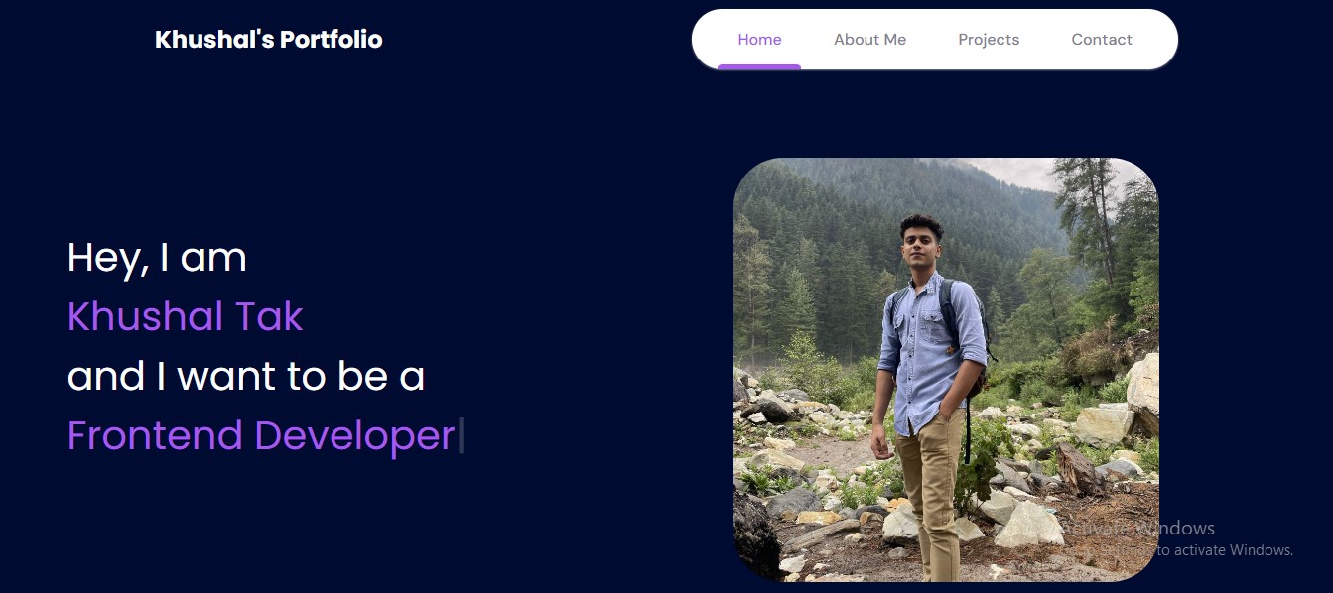Click the blinking cursor after Developer
The image size is (1333, 593).
tap(461, 436)
